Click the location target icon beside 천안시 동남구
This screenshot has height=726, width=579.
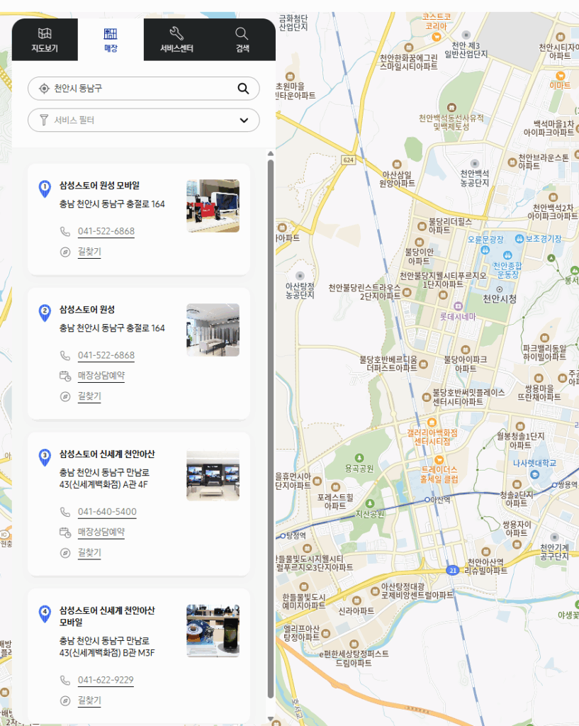coord(44,89)
